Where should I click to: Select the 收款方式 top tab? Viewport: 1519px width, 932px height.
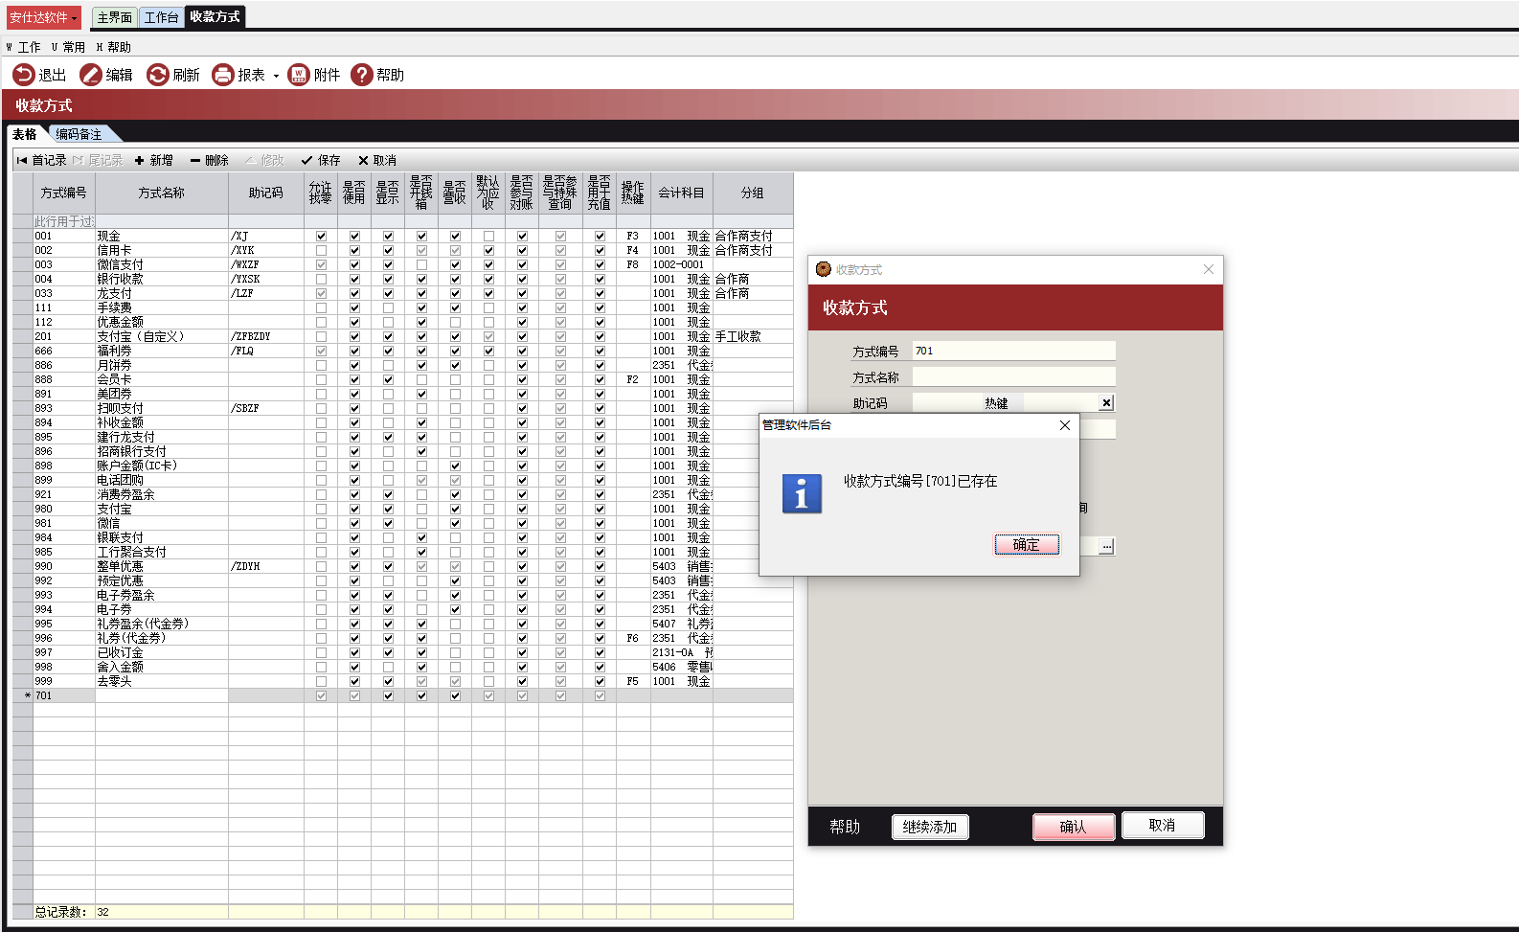coord(215,16)
